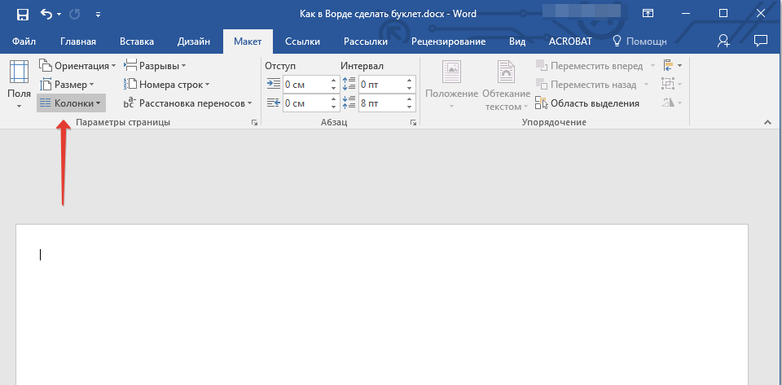Switch to the Вставка tab
The image size is (782, 385).
[136, 42]
